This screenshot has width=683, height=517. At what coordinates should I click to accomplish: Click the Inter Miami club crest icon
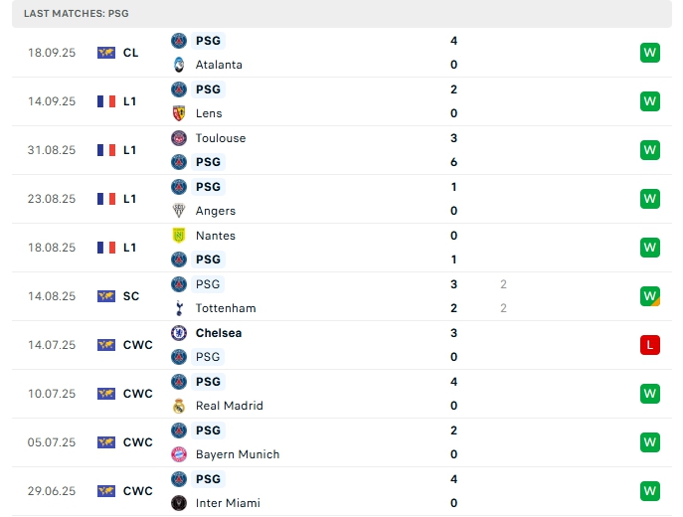(179, 503)
